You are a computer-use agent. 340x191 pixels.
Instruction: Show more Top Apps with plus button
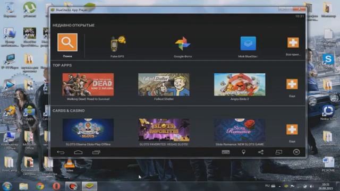pyautogui.click(x=292, y=84)
